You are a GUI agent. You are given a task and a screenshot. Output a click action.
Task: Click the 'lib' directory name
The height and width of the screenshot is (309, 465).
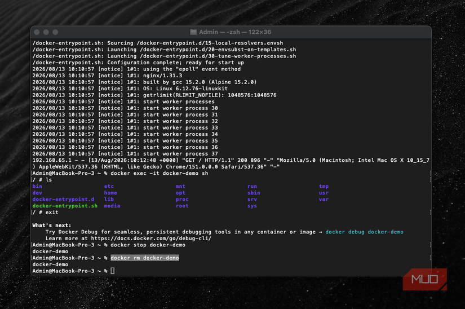(x=109, y=199)
